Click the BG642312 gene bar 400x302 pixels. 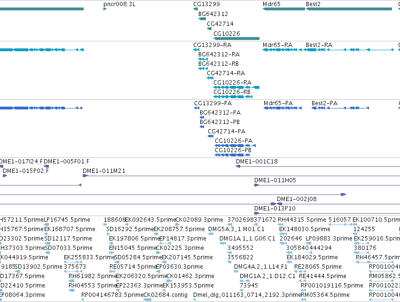(202, 19)
